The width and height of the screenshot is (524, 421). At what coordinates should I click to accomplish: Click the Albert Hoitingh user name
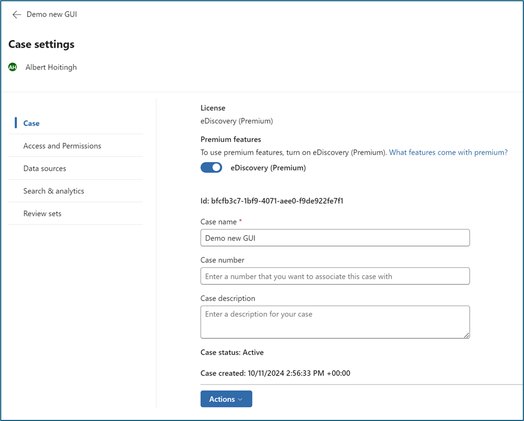pos(51,67)
